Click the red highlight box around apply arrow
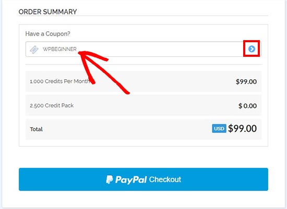287x209 pixels. pyautogui.click(x=252, y=48)
